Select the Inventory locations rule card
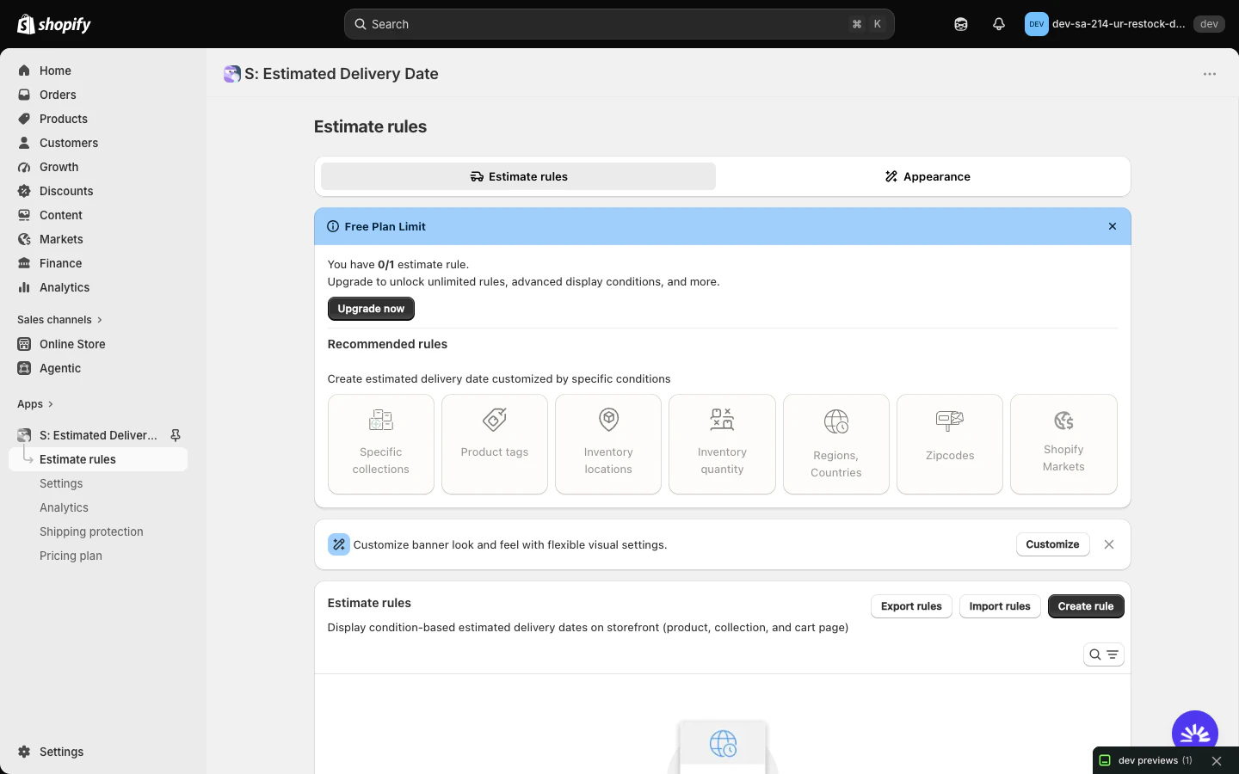1239x774 pixels. tap(608, 444)
